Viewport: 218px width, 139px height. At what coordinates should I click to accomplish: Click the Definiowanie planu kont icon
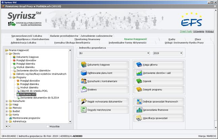[x=84, y=73]
